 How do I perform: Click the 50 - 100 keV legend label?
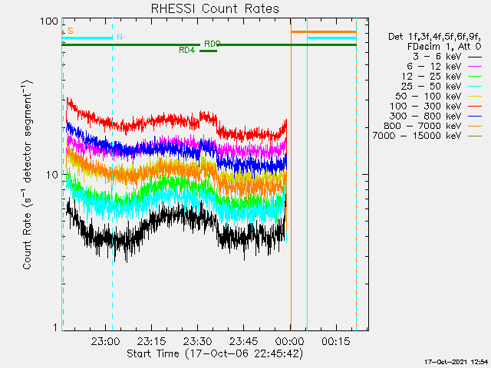pyautogui.click(x=428, y=96)
